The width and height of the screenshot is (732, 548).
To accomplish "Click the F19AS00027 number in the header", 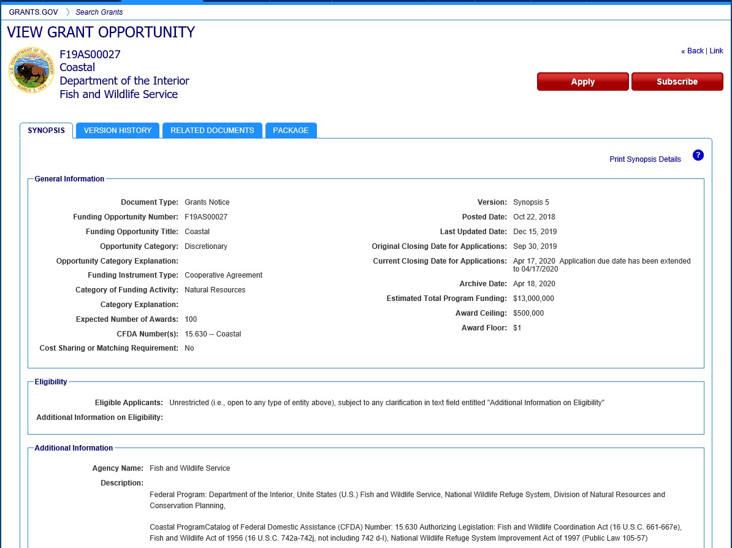I will click(x=90, y=55).
